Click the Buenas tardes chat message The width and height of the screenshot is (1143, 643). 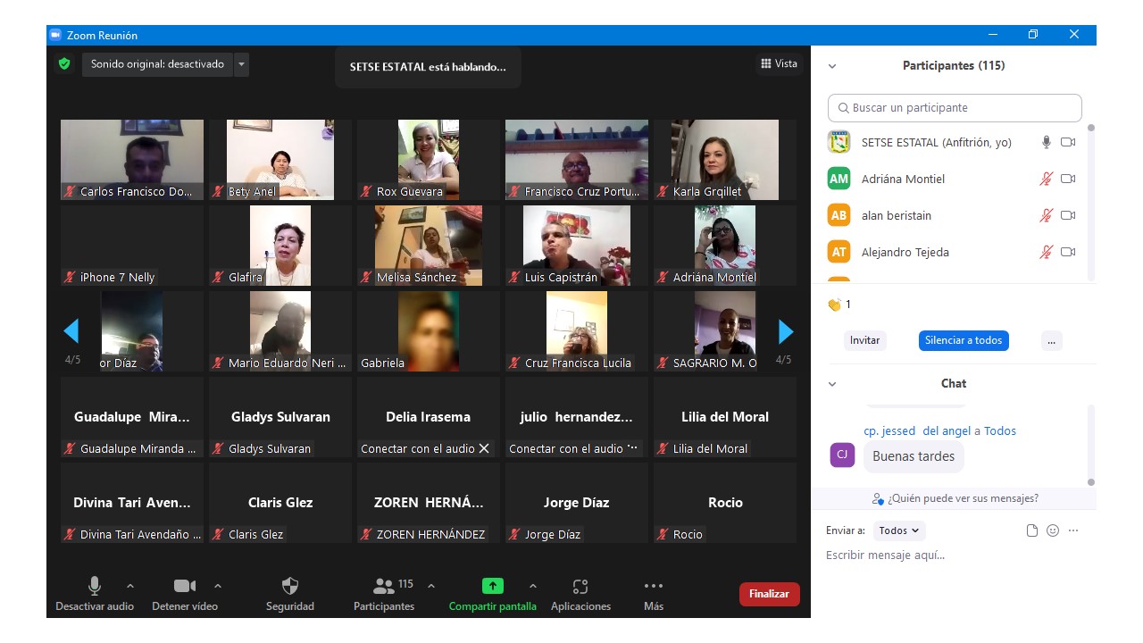point(914,456)
